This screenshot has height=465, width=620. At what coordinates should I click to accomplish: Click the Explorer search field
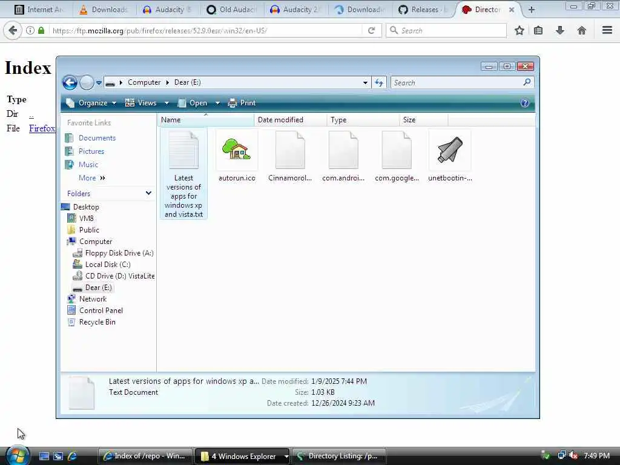click(x=462, y=82)
